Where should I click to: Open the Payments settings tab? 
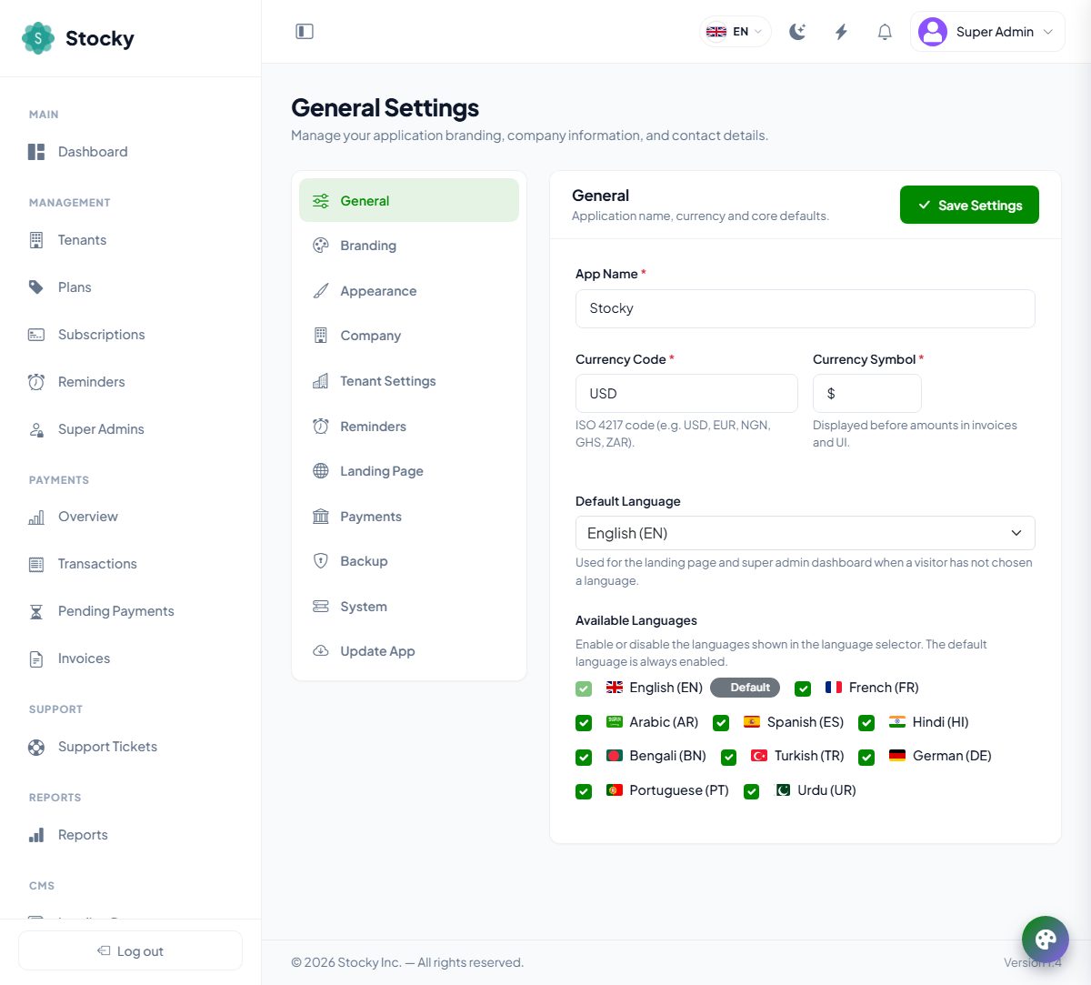[409, 517]
